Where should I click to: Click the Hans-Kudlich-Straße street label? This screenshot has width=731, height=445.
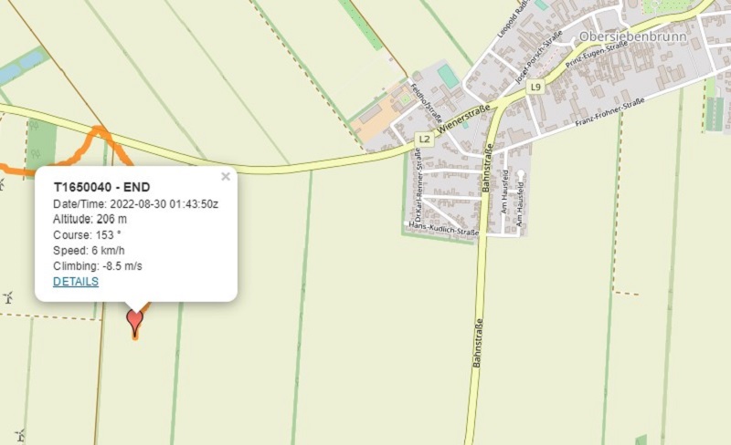click(443, 229)
